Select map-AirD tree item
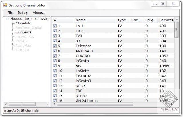The height and width of the screenshot is (117, 183). pos(23,32)
